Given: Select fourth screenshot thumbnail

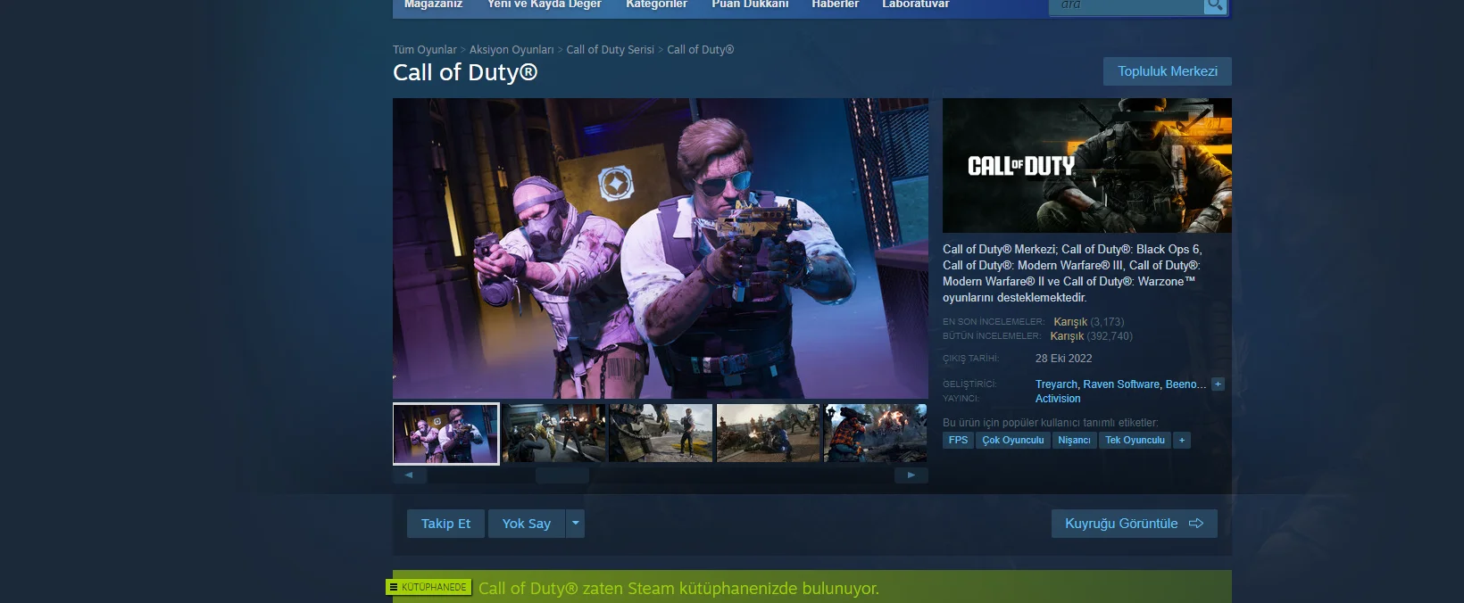Looking at the screenshot, I should pos(769,434).
